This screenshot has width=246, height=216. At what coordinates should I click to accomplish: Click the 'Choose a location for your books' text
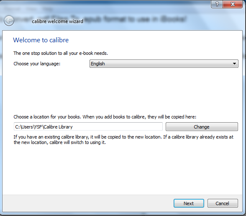pyautogui.click(x=105, y=117)
